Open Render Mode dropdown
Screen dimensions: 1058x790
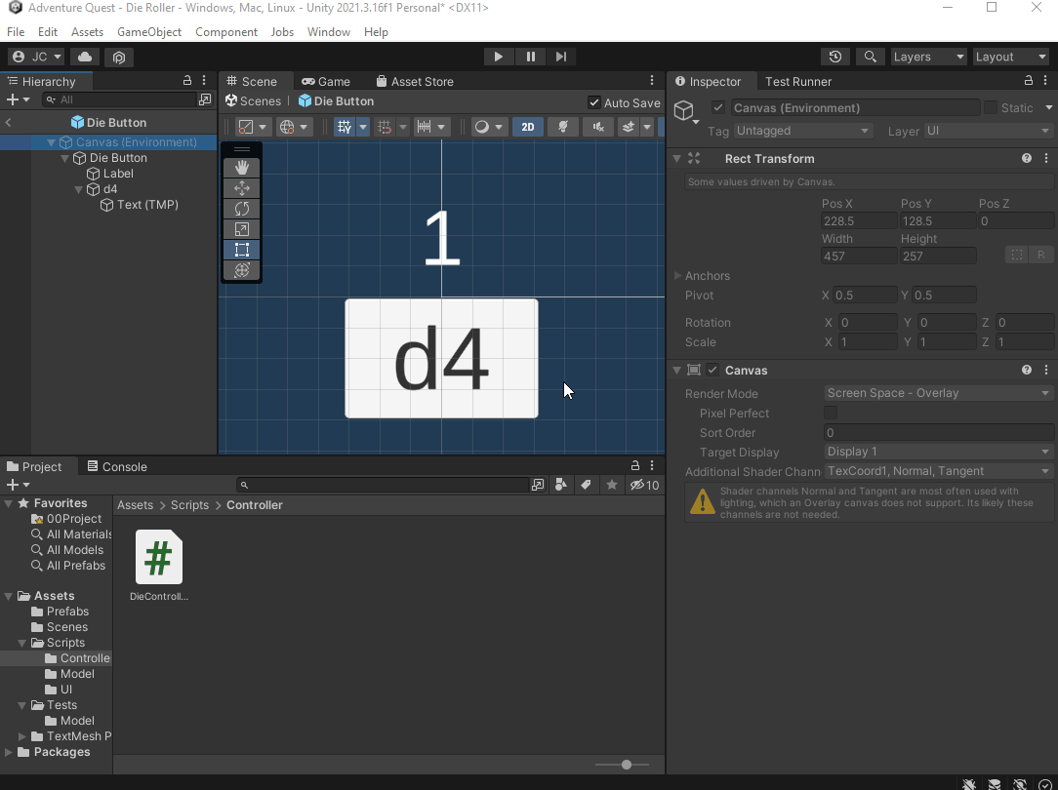point(939,393)
